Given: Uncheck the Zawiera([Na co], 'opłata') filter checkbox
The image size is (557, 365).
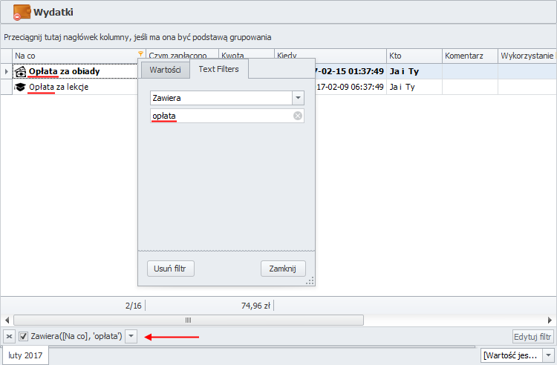Looking at the screenshot, I should click(24, 337).
